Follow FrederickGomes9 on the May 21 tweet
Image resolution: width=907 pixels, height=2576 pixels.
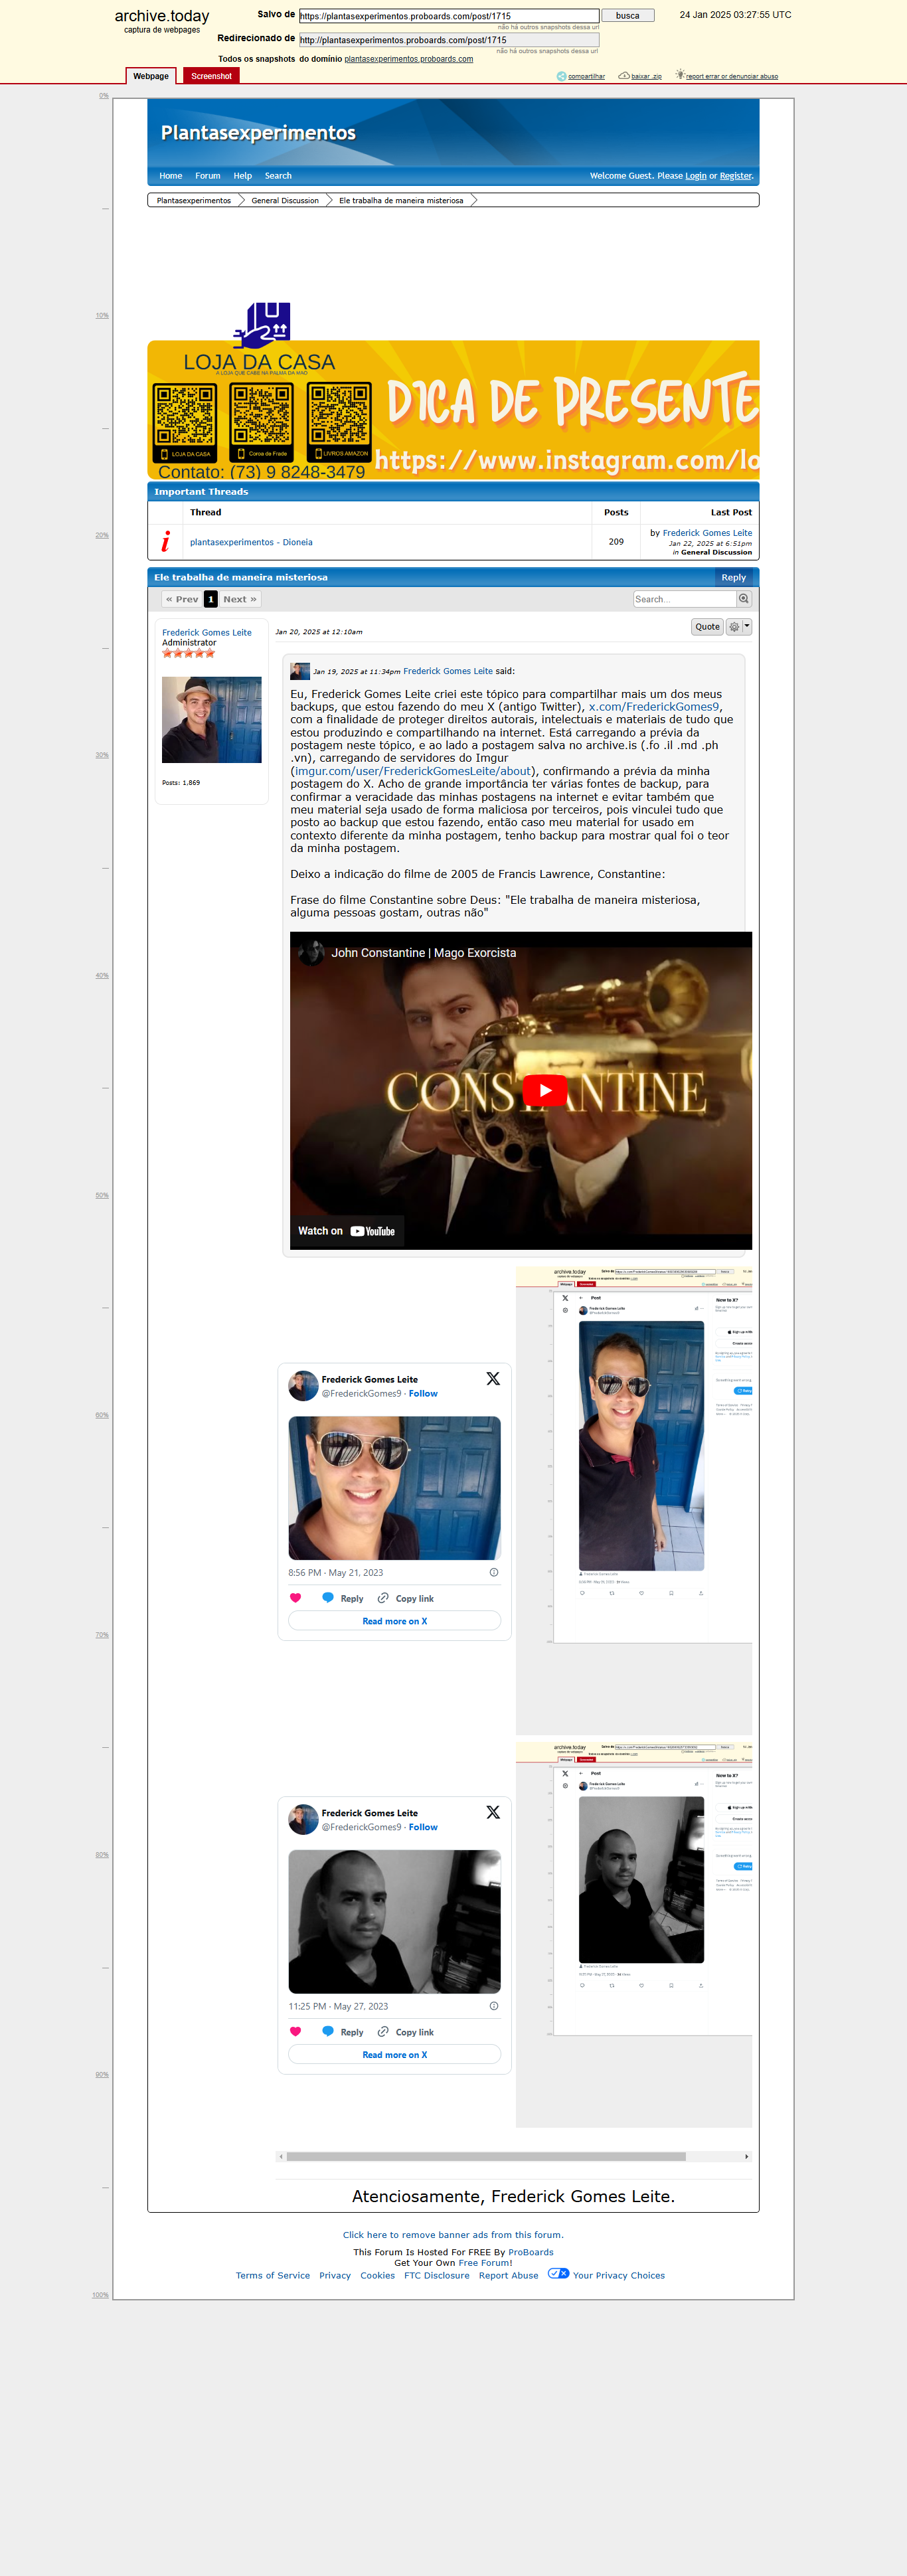coord(423,1393)
